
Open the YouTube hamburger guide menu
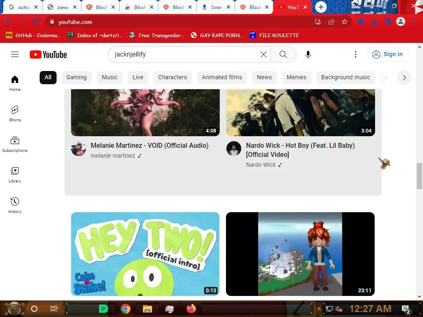(x=15, y=54)
